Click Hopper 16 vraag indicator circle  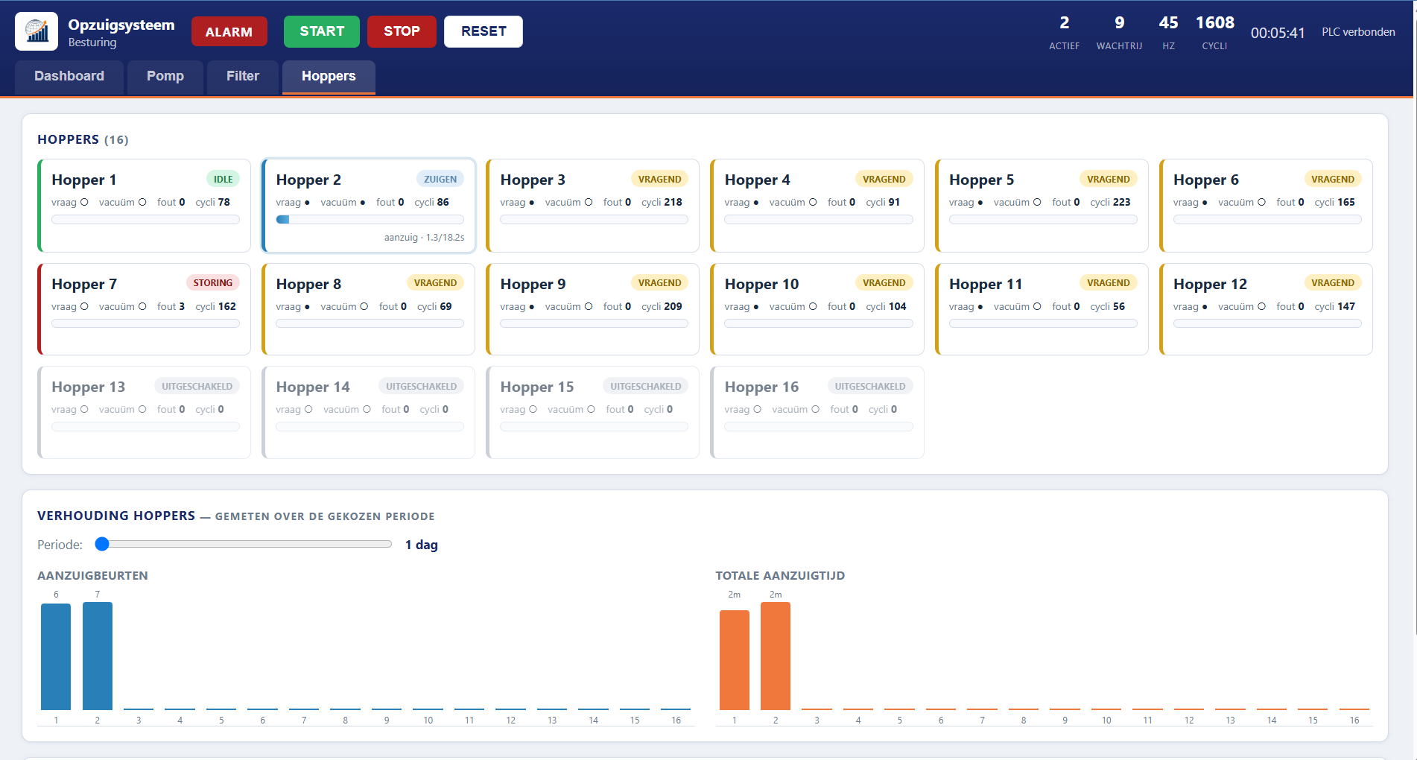tap(757, 409)
